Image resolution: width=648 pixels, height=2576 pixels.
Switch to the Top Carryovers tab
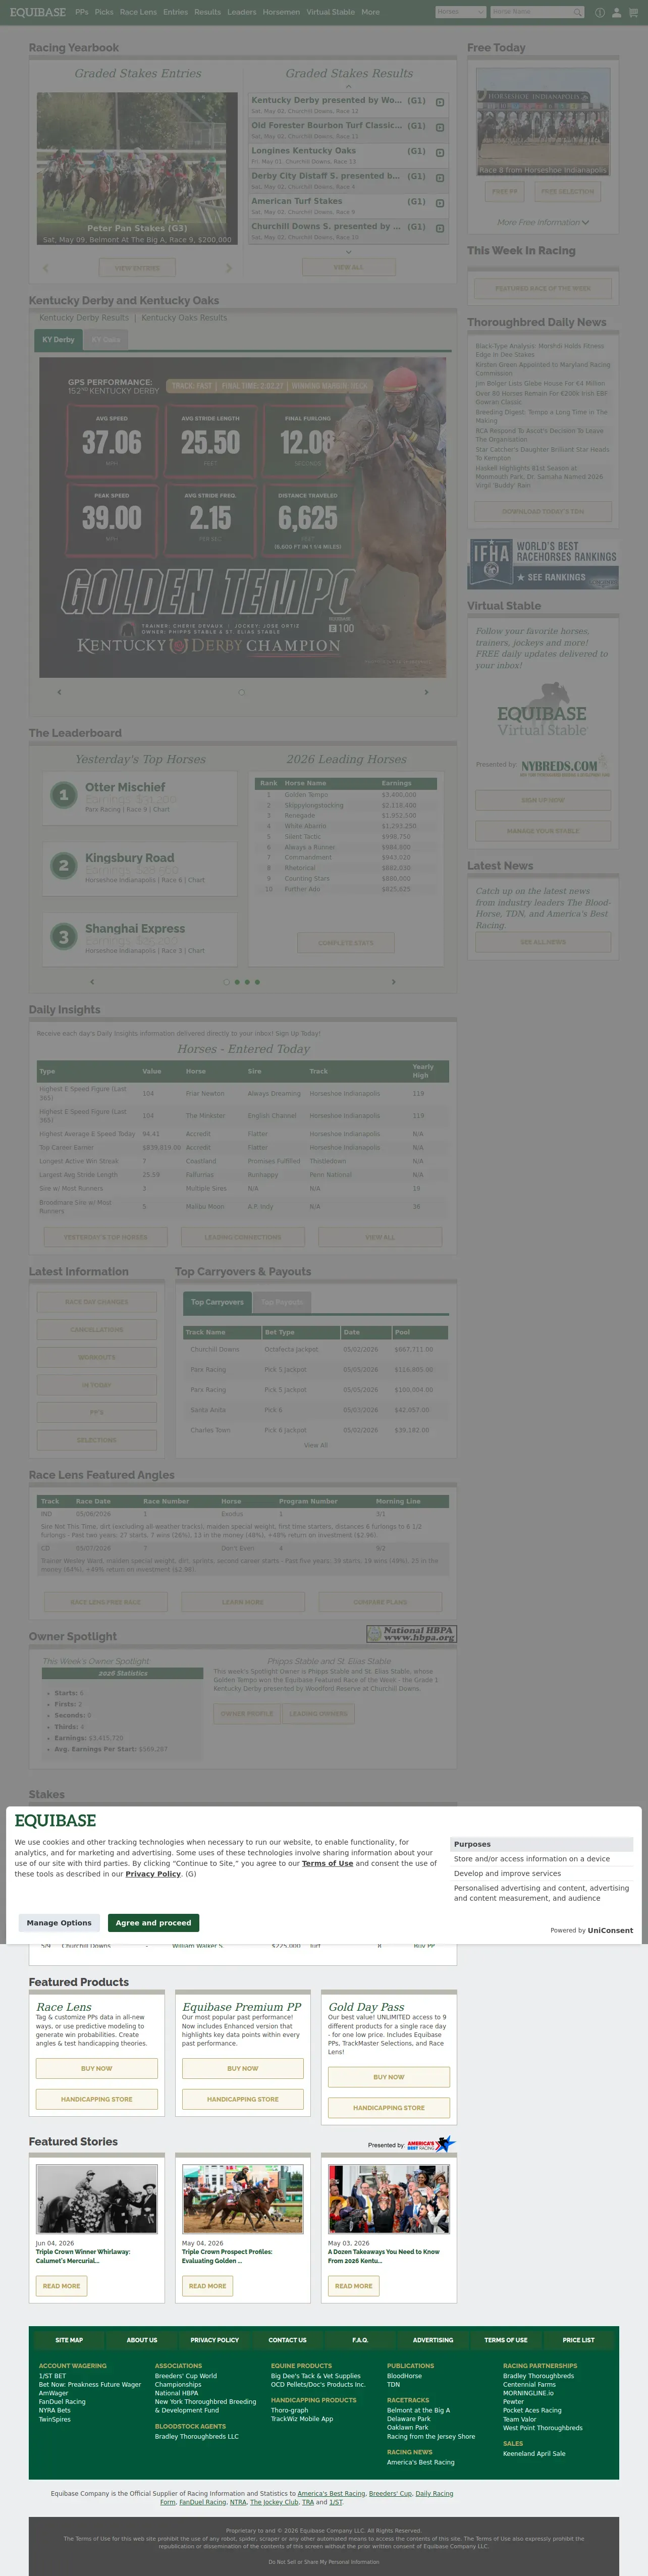point(217,1302)
